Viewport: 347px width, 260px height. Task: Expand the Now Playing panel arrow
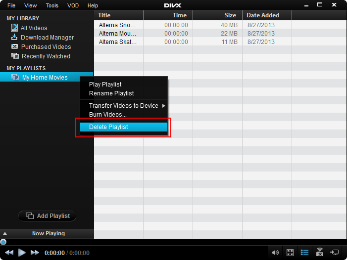pyautogui.click(x=5, y=233)
